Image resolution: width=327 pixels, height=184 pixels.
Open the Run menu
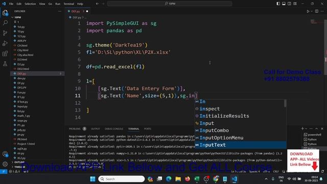point(58,4)
